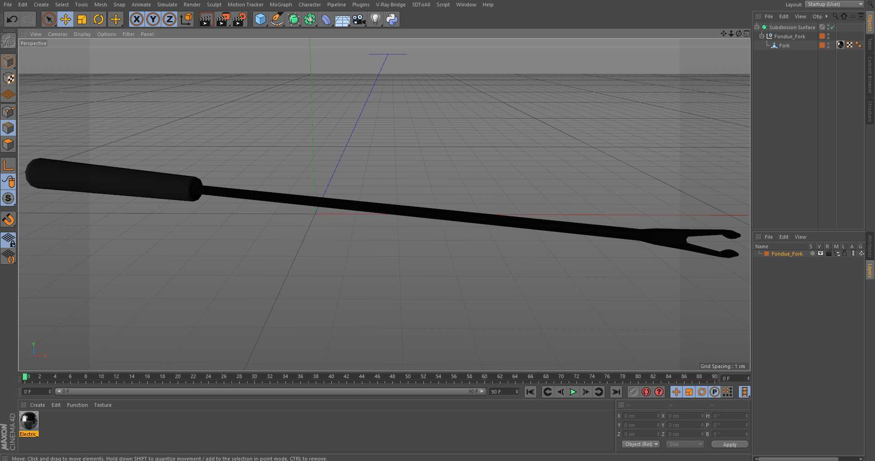875x461 pixels.
Task: Click Fondue_Fork layer color swatch
Action: tap(767, 254)
